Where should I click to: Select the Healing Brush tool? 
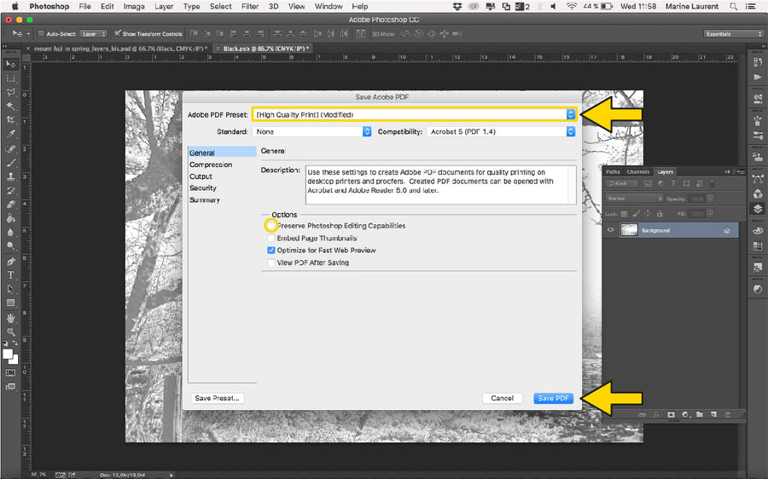pos(10,149)
